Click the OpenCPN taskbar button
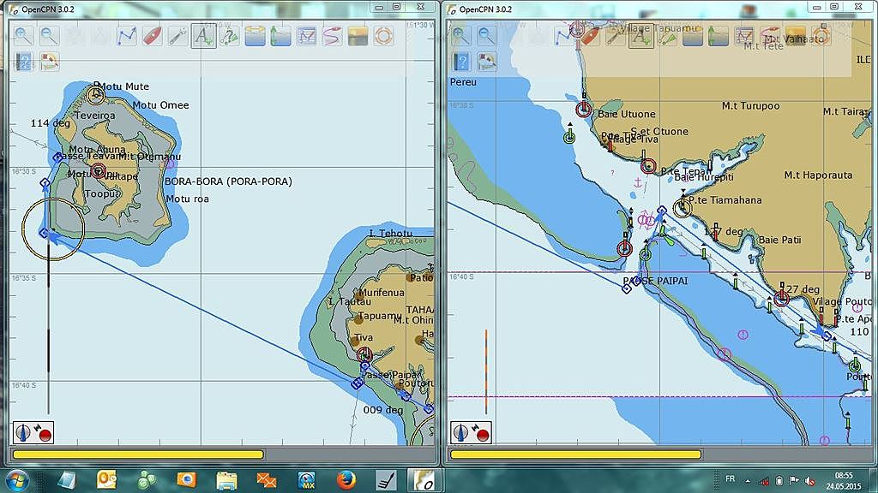Image resolution: width=878 pixels, height=493 pixels. coord(424,480)
